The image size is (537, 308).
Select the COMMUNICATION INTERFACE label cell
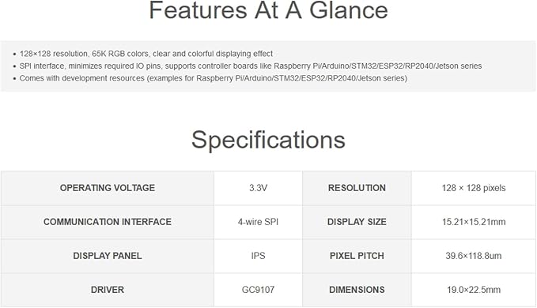click(108, 222)
